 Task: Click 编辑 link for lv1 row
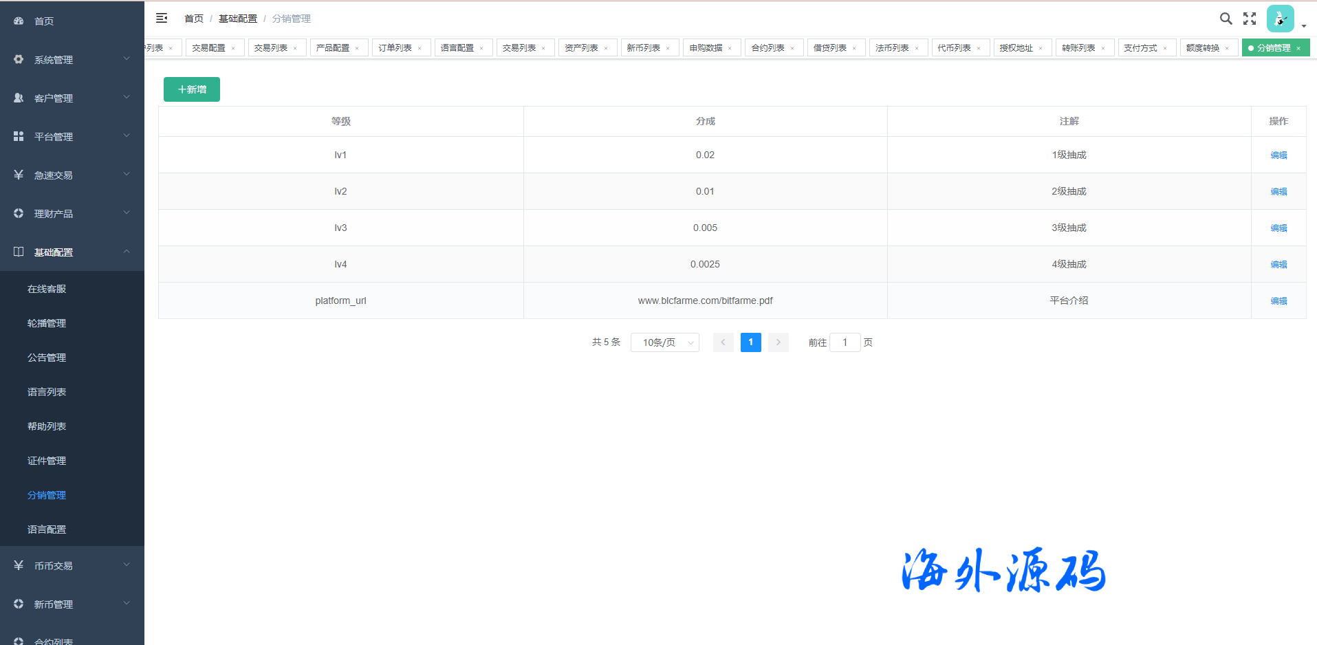pos(1278,155)
